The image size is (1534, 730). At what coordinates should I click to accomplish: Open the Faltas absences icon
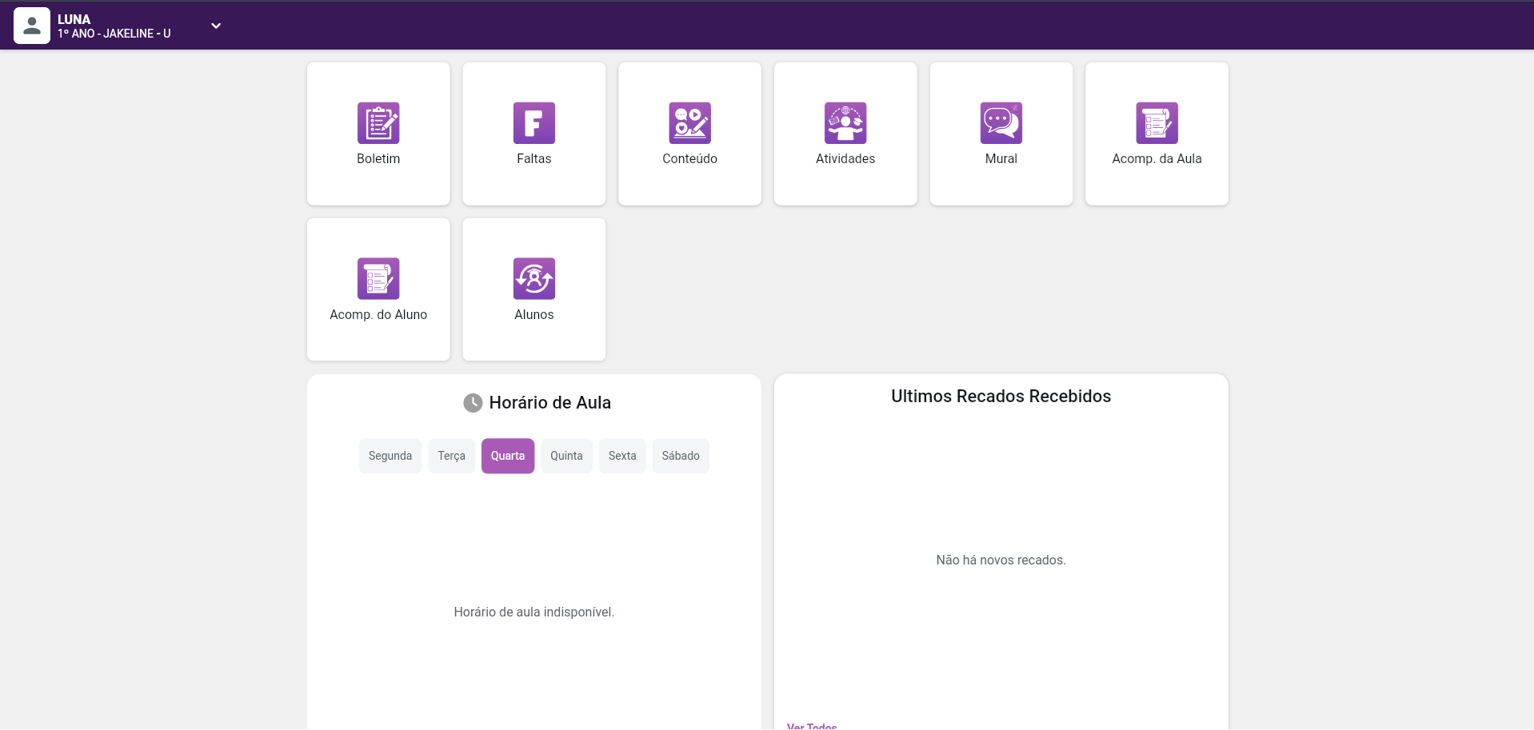point(533,123)
